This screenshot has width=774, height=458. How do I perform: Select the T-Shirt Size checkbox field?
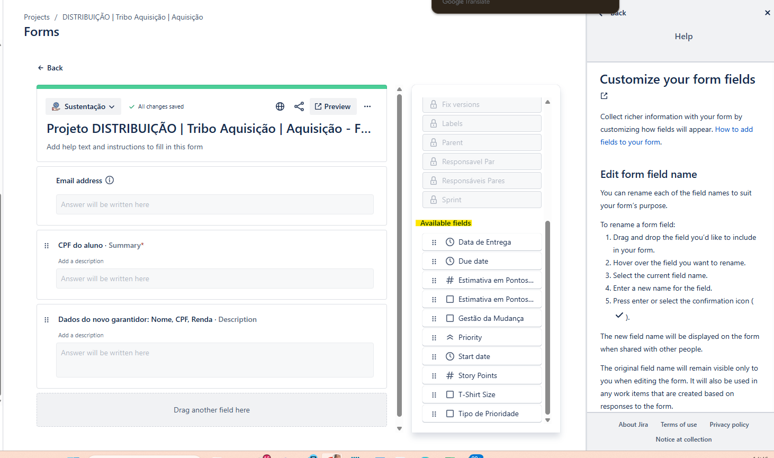pyautogui.click(x=482, y=394)
